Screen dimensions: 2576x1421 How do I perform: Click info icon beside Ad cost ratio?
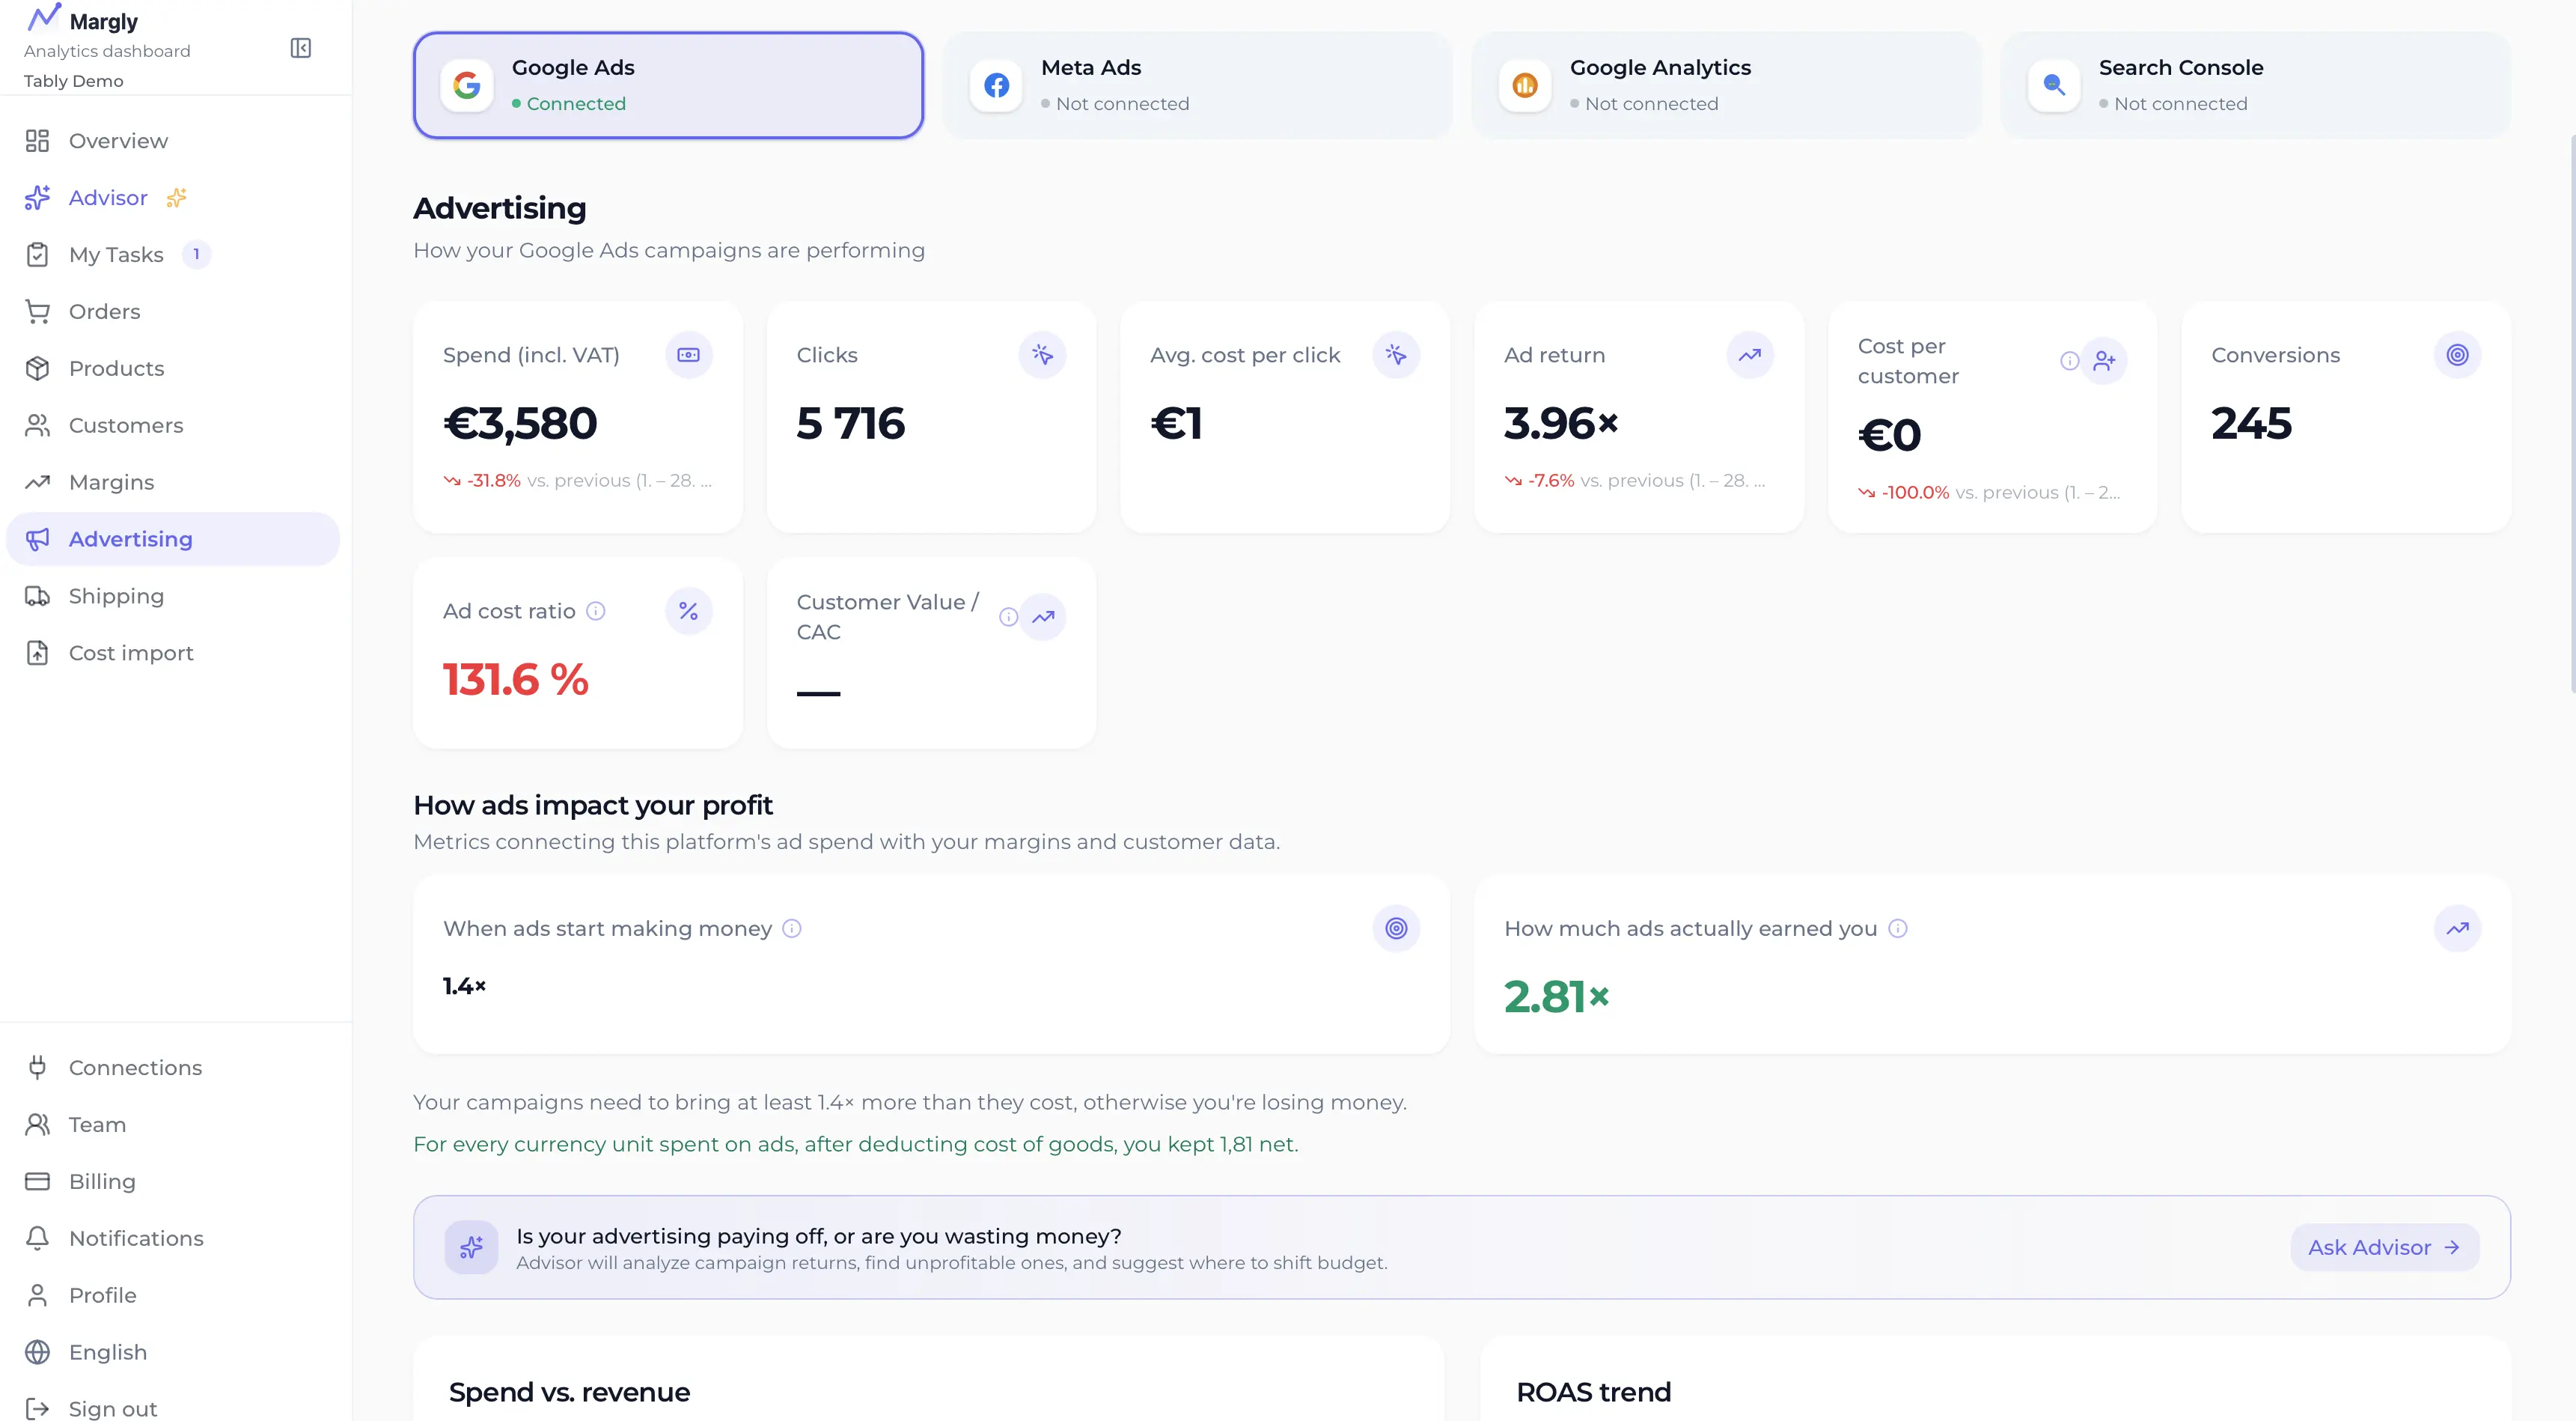tap(596, 612)
